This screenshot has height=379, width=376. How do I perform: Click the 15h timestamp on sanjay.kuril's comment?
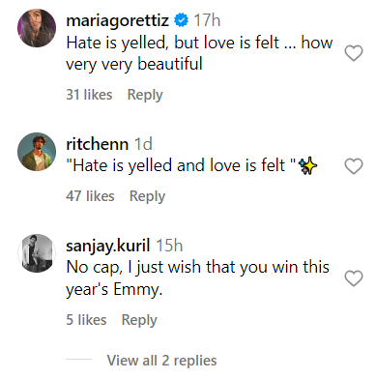[169, 246]
